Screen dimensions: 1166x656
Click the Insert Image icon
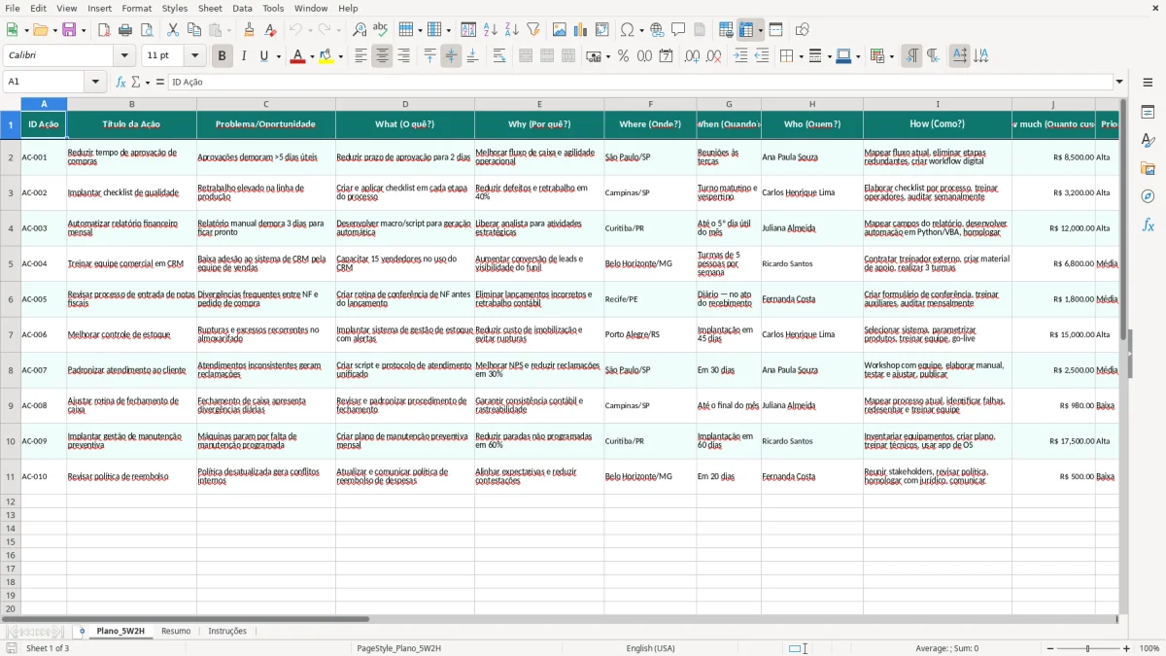click(560, 30)
